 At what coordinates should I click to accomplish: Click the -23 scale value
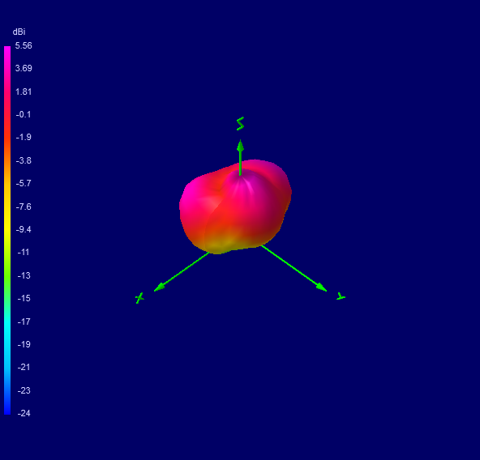coord(24,390)
